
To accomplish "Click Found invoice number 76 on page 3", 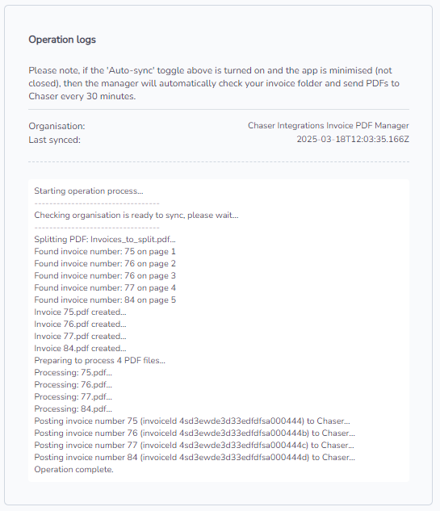I will 105,276.
